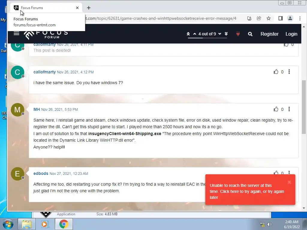Click timestamp Nov 26, 2021, 5:53 PM
307x230 pixels.
pyautogui.click(x=60, y=110)
